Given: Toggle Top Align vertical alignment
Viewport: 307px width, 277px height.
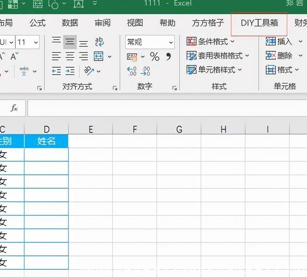Looking at the screenshot, I should tap(57, 42).
